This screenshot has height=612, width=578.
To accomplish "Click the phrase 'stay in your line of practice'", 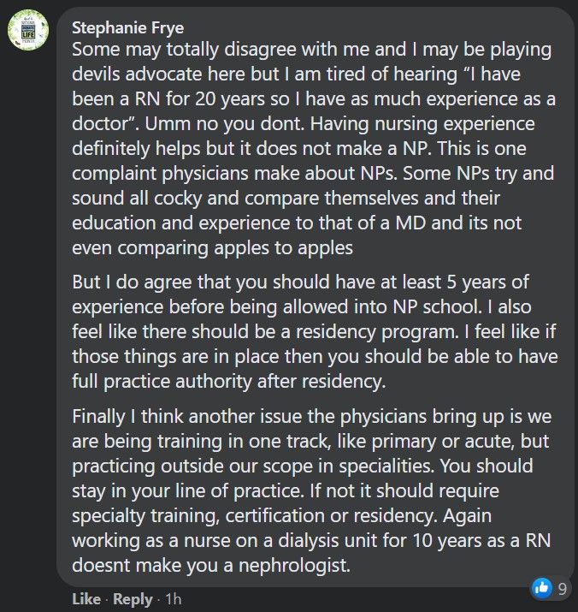I will (188, 491).
